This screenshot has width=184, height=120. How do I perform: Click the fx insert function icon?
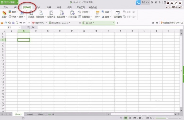[33, 27]
